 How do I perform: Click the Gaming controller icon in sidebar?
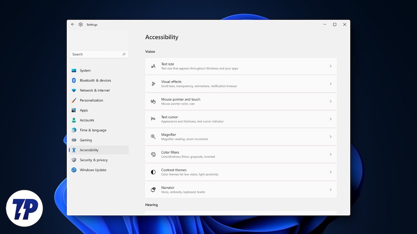[75, 140]
